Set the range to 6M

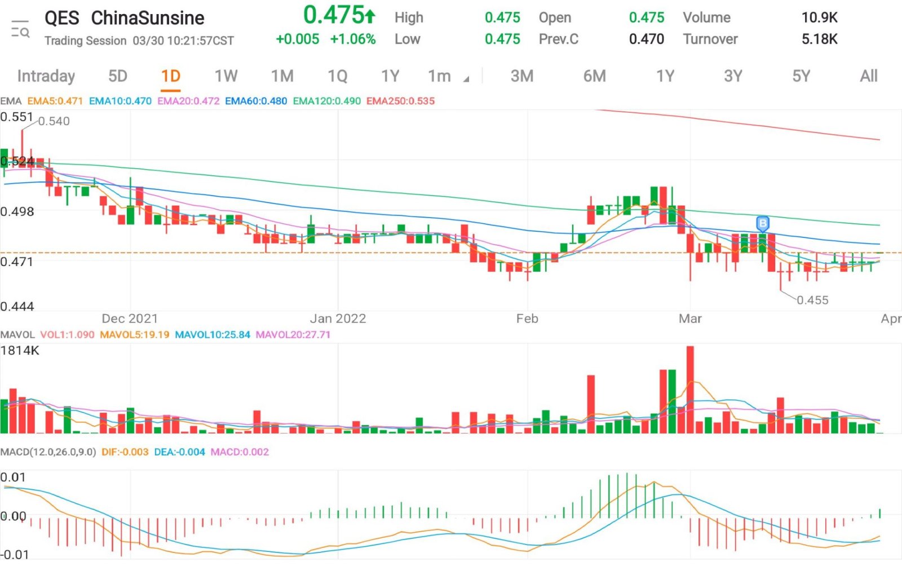click(595, 76)
